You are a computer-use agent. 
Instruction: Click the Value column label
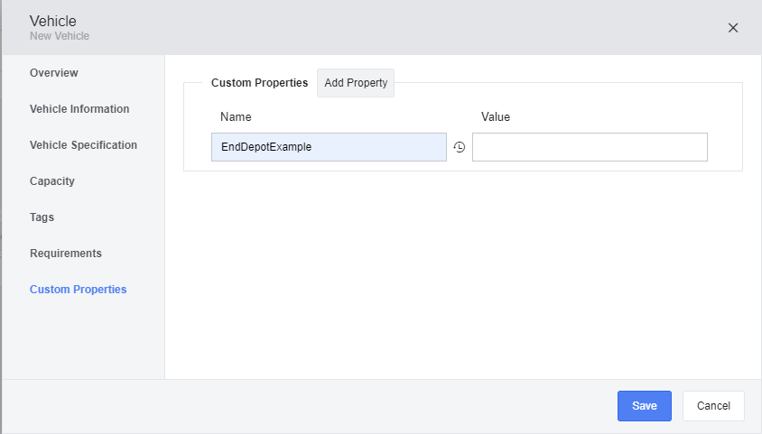point(495,117)
